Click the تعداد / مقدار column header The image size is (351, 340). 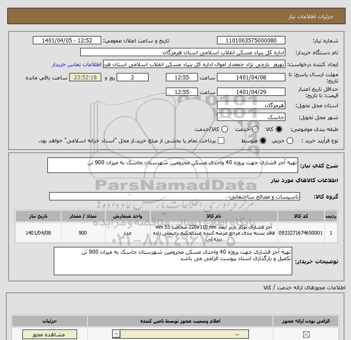click(83, 216)
